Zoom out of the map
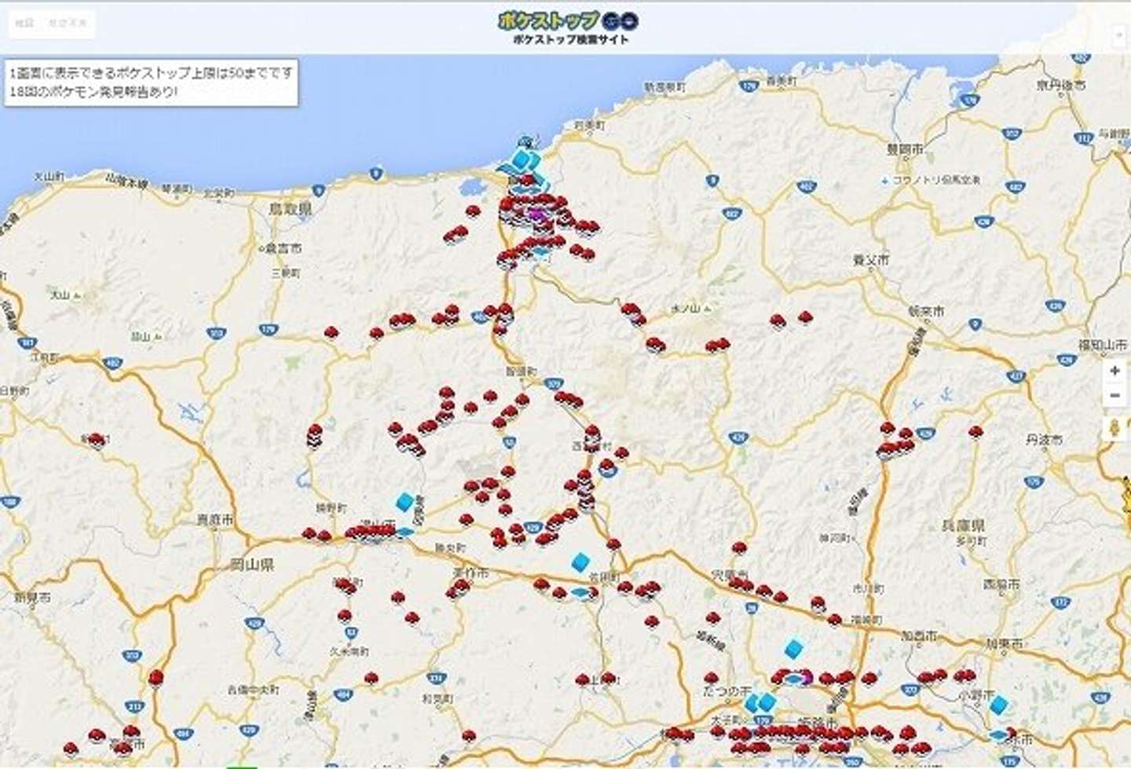The height and width of the screenshot is (769, 1131). [1115, 395]
